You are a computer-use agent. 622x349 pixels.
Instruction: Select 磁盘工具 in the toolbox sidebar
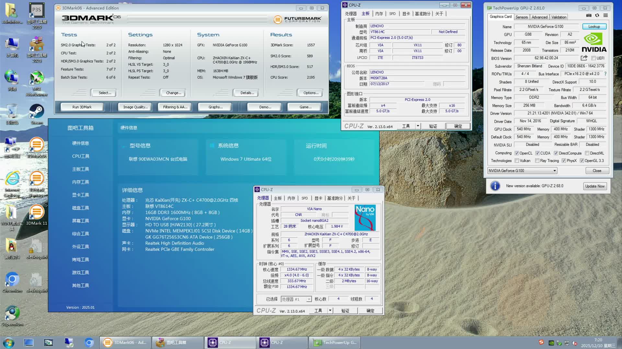pyautogui.click(x=80, y=207)
